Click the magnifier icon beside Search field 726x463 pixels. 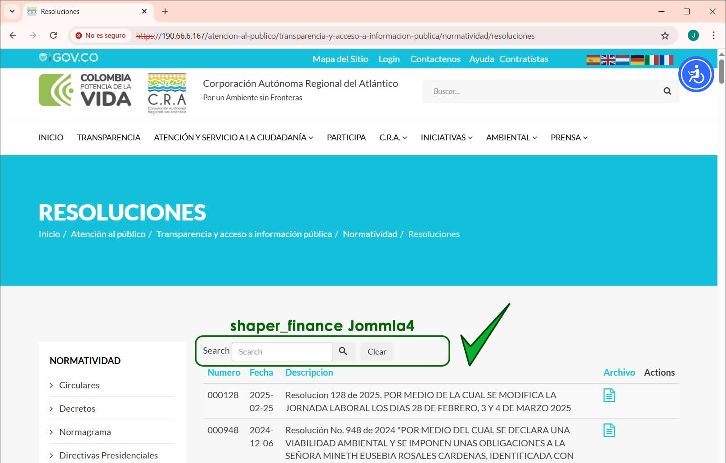point(343,351)
